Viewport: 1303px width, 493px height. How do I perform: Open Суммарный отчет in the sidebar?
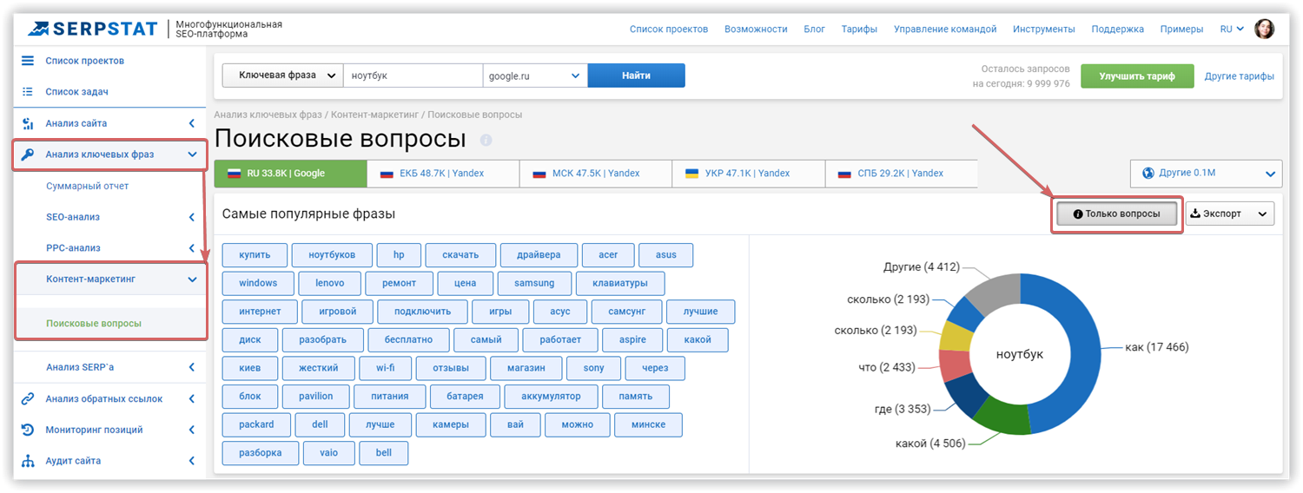click(x=87, y=186)
